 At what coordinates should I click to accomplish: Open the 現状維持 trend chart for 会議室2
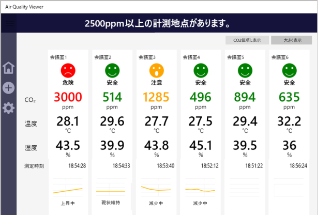111,188
